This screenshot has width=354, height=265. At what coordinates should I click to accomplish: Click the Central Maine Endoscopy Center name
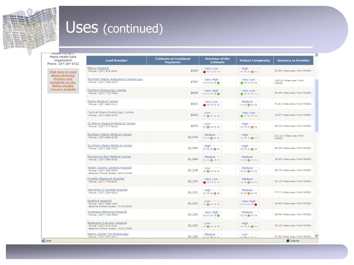(x=111, y=112)
